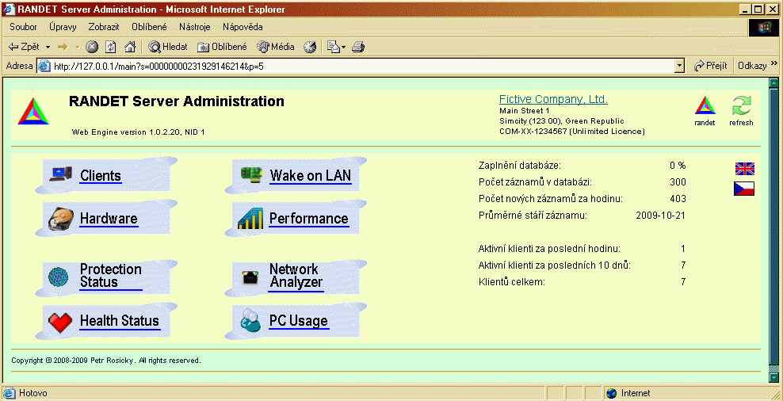Image resolution: width=783 pixels, height=401 pixels.
Task: Click the Wake on LAN card icon
Action: point(252,175)
